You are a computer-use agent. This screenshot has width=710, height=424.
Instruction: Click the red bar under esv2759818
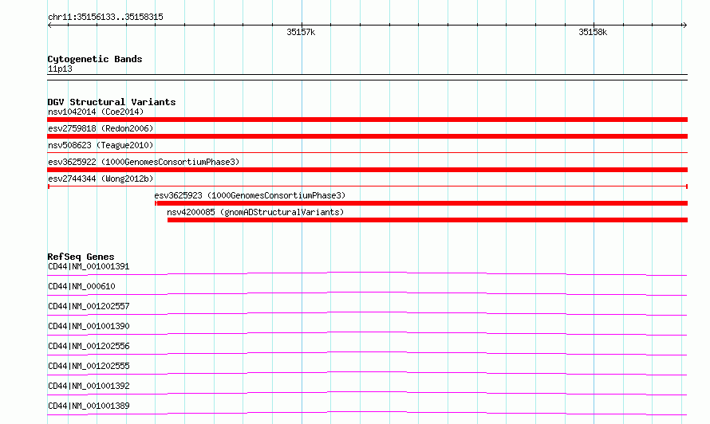tap(367, 136)
